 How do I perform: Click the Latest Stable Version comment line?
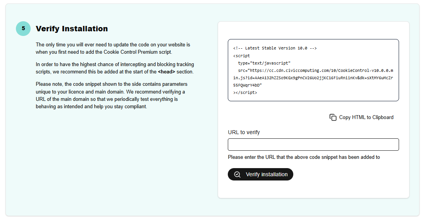point(275,48)
